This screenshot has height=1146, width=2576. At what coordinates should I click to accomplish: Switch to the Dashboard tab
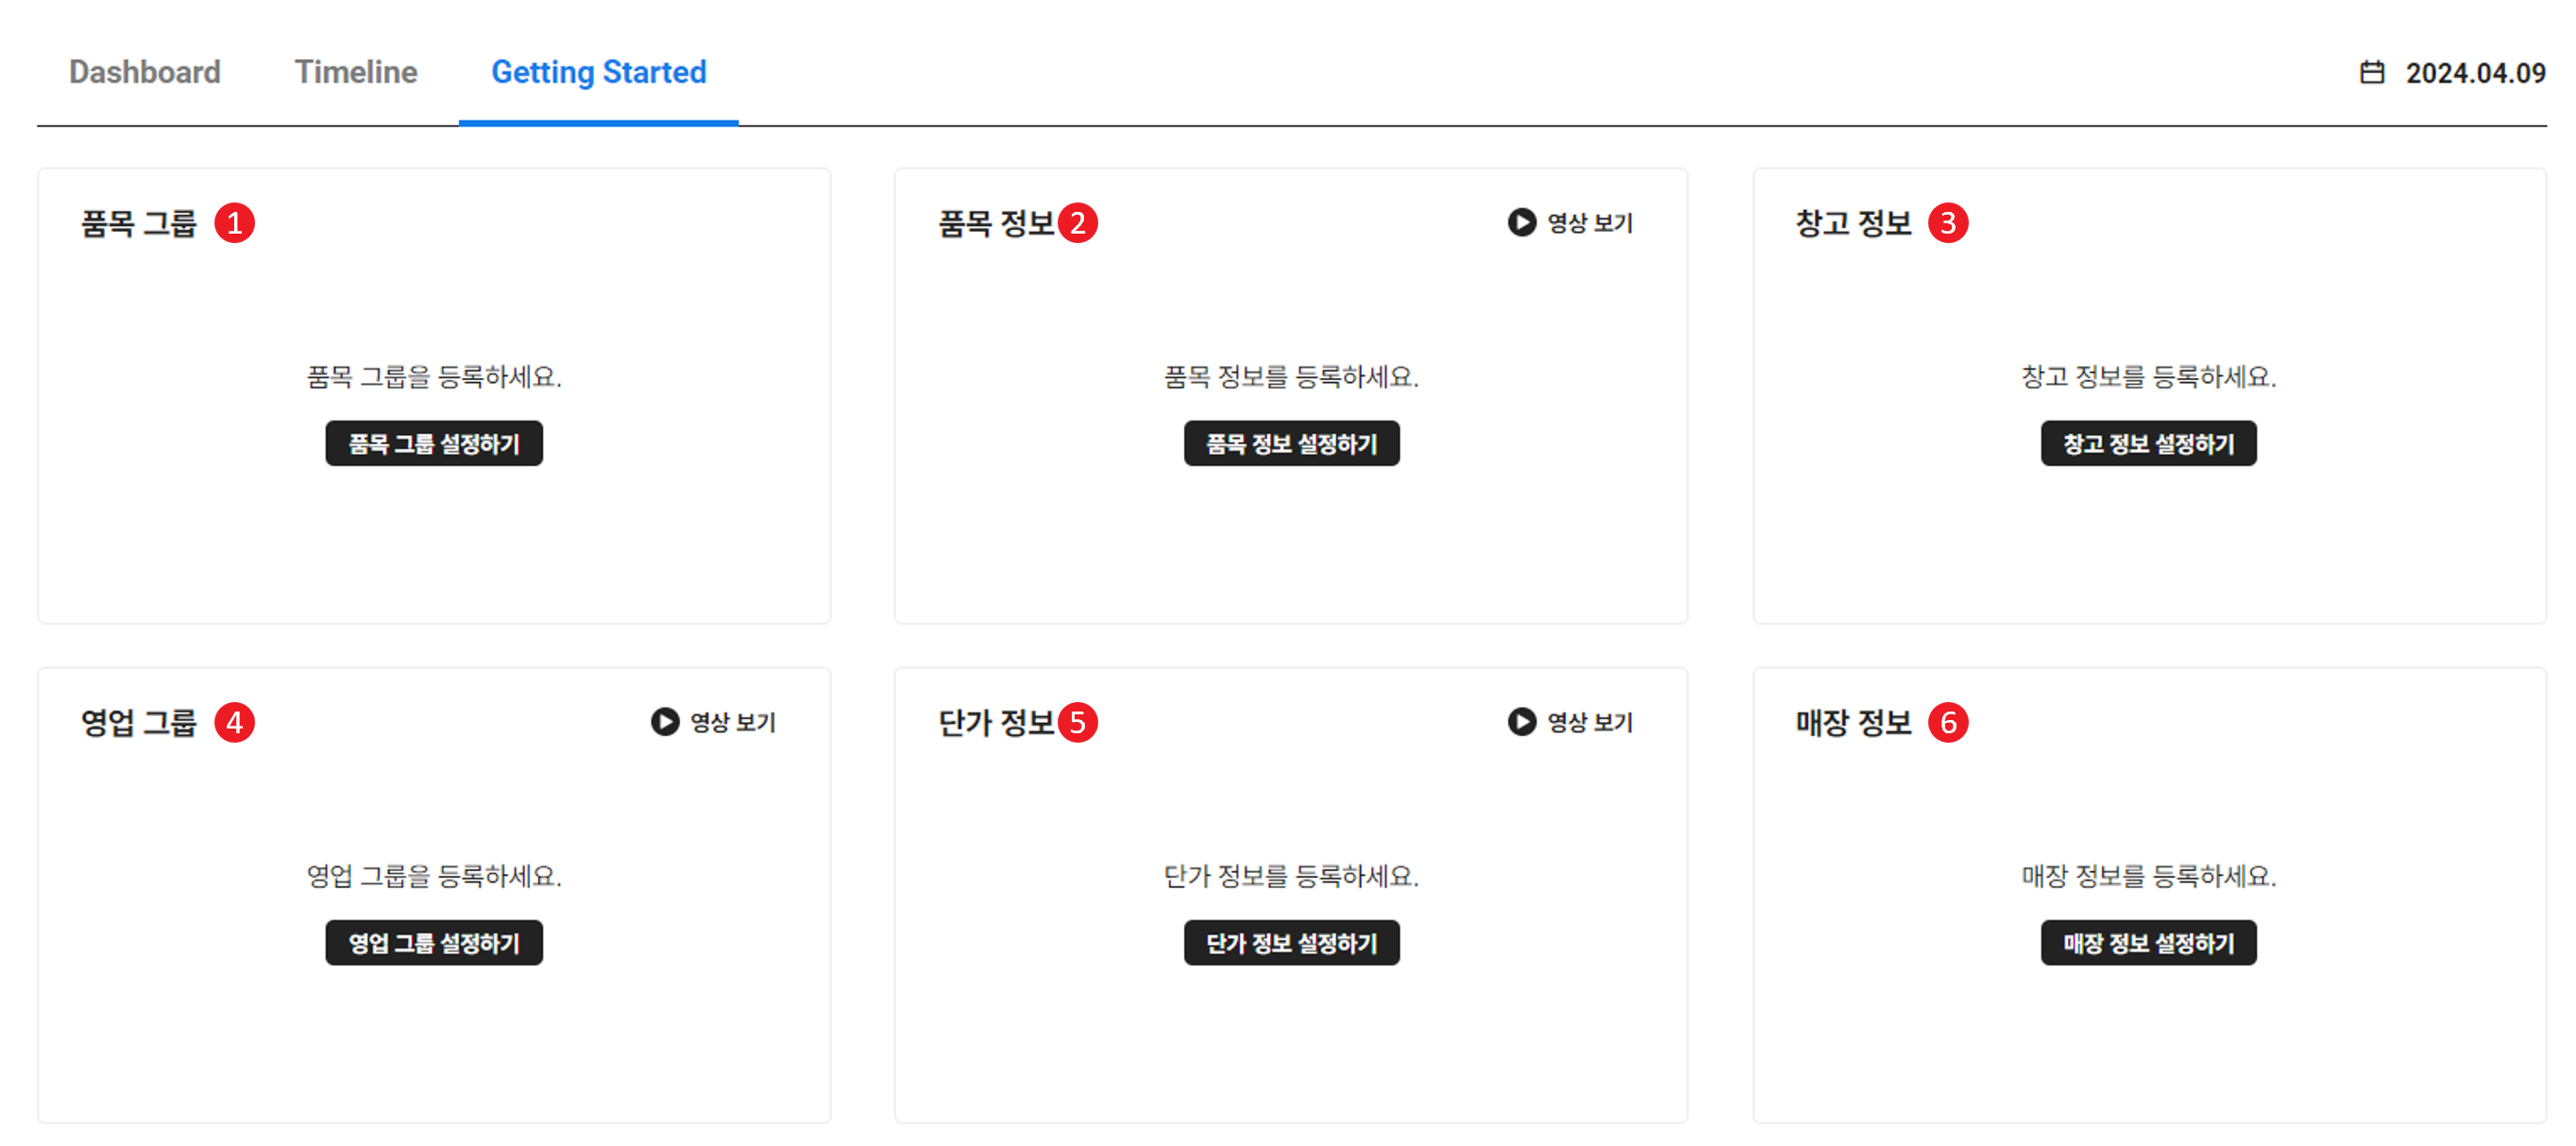[145, 72]
